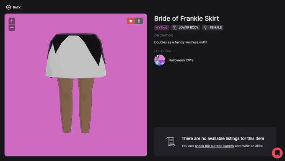This screenshot has width=285, height=161.
Task: Open the chat support bubble
Action: pyautogui.click(x=277, y=153)
